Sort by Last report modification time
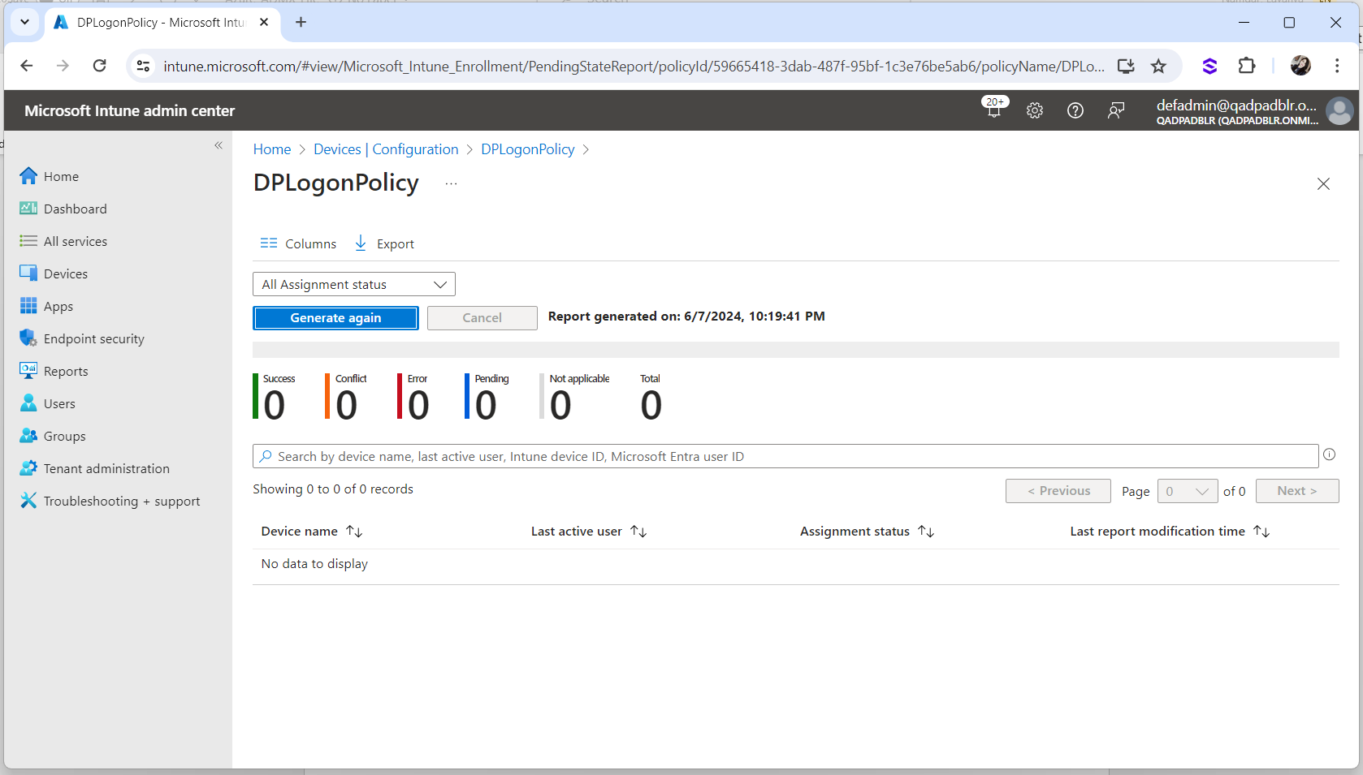This screenshot has width=1363, height=775. [1170, 532]
